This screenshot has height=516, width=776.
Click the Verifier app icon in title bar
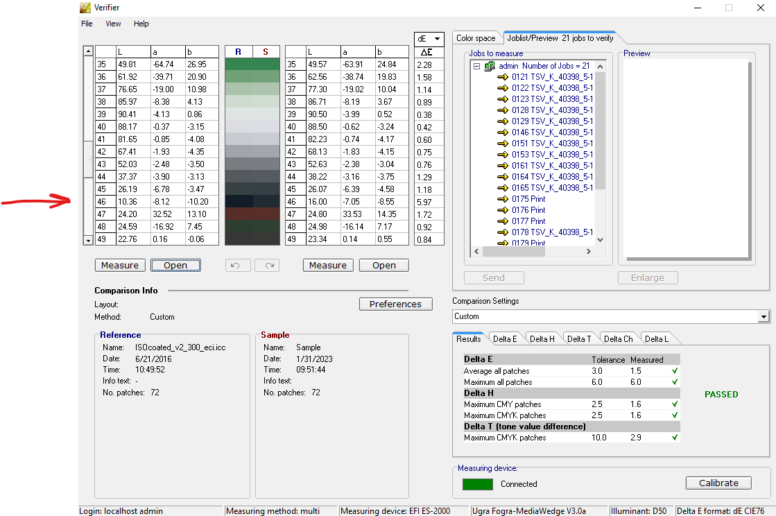(x=85, y=8)
